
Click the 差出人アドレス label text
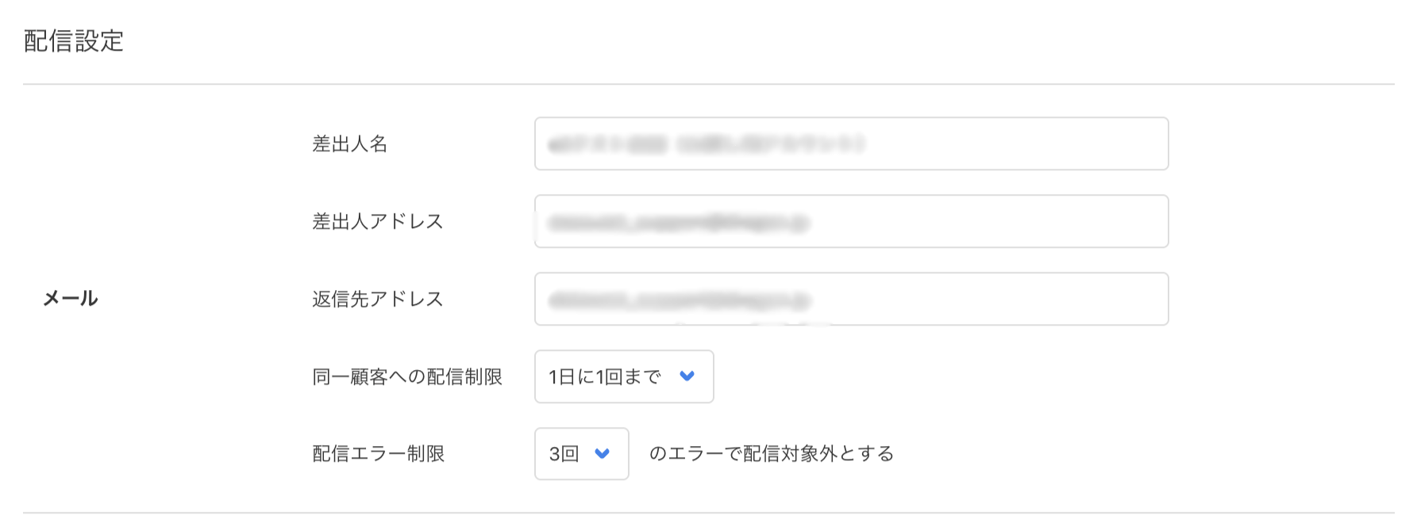pos(376,221)
